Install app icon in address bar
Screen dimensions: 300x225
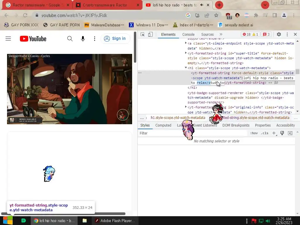(x=197, y=15)
